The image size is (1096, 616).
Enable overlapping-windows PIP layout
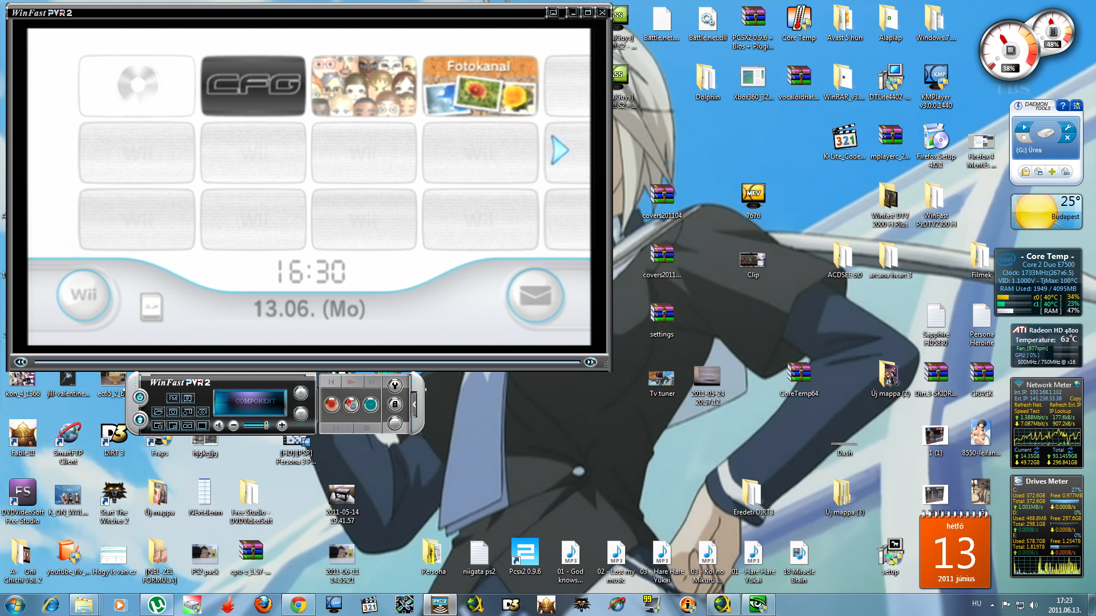pos(158,426)
